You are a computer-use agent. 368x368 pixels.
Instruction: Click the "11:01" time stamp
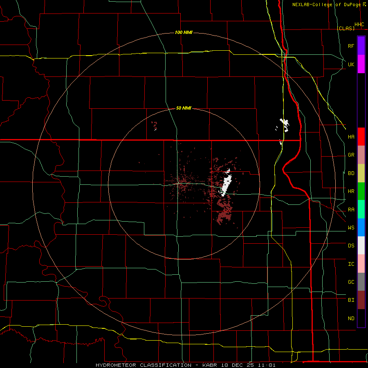(x=268, y=365)
